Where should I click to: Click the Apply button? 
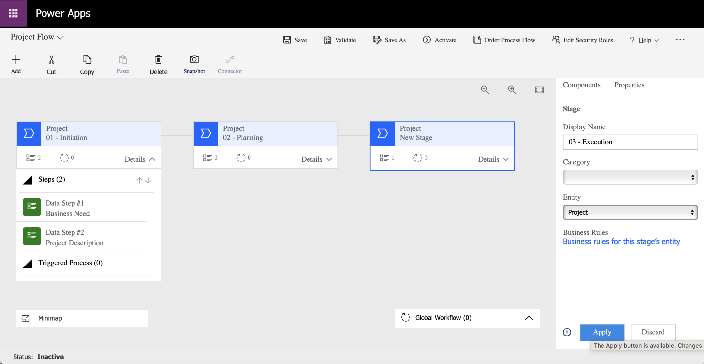click(x=602, y=332)
